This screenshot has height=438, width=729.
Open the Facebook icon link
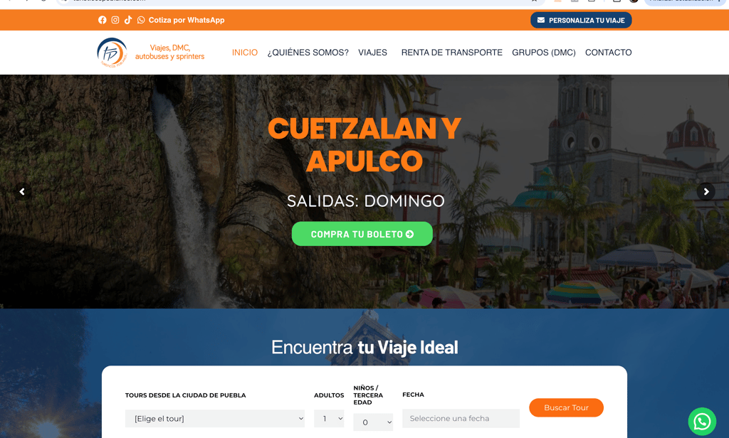pos(103,20)
